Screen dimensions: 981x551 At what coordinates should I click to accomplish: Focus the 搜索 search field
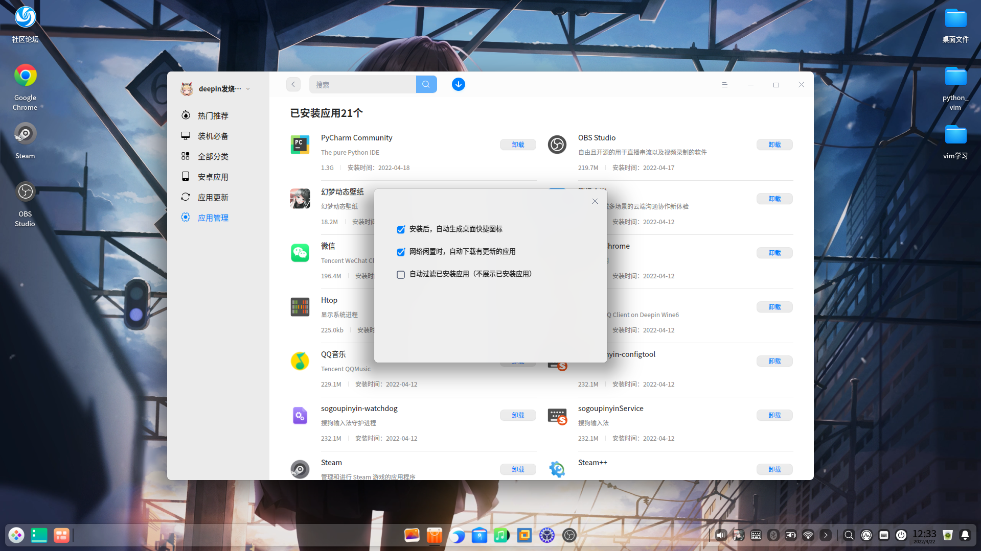tap(363, 84)
